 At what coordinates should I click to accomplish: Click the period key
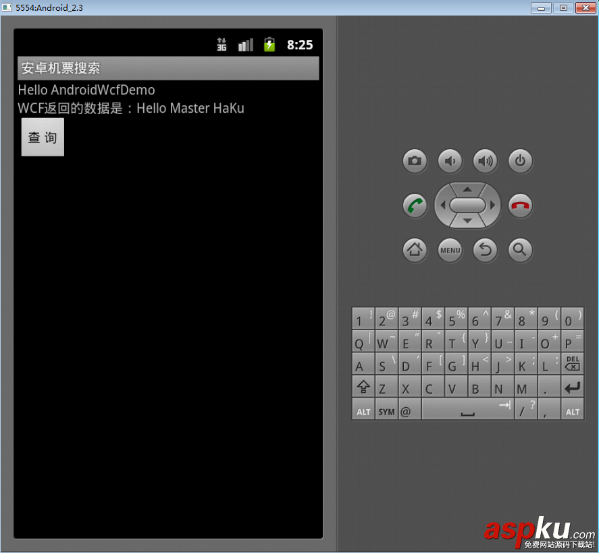[x=549, y=386]
